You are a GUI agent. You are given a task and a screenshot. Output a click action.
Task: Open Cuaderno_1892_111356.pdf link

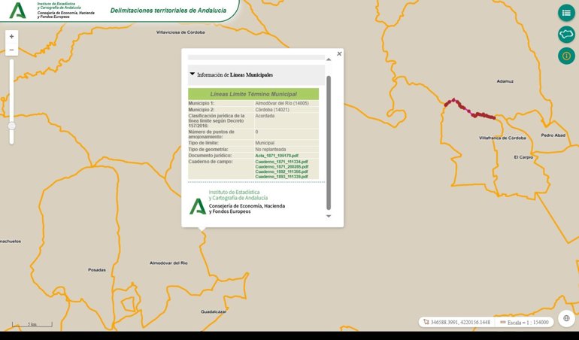click(282, 172)
